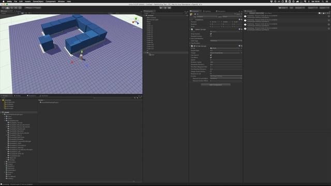Open the Component menu

click(x=51, y=1)
